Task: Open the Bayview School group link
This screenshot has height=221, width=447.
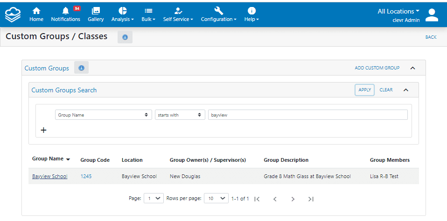Action: (49, 176)
